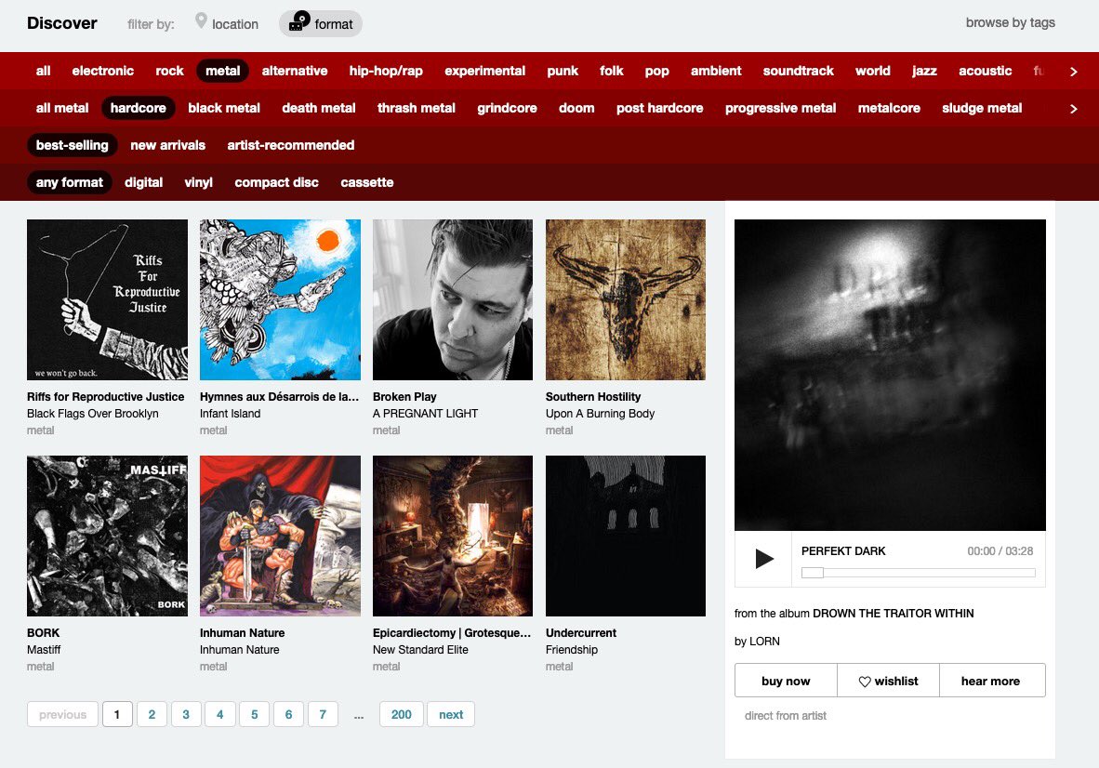1099x768 pixels.
Task: Choose the grindcore subgenre
Action: point(508,108)
